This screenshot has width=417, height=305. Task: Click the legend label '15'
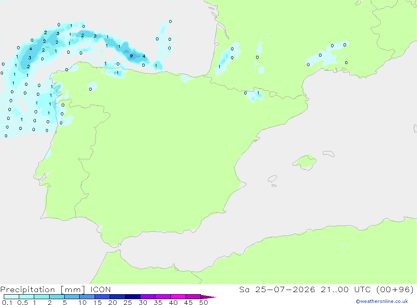tap(98, 303)
